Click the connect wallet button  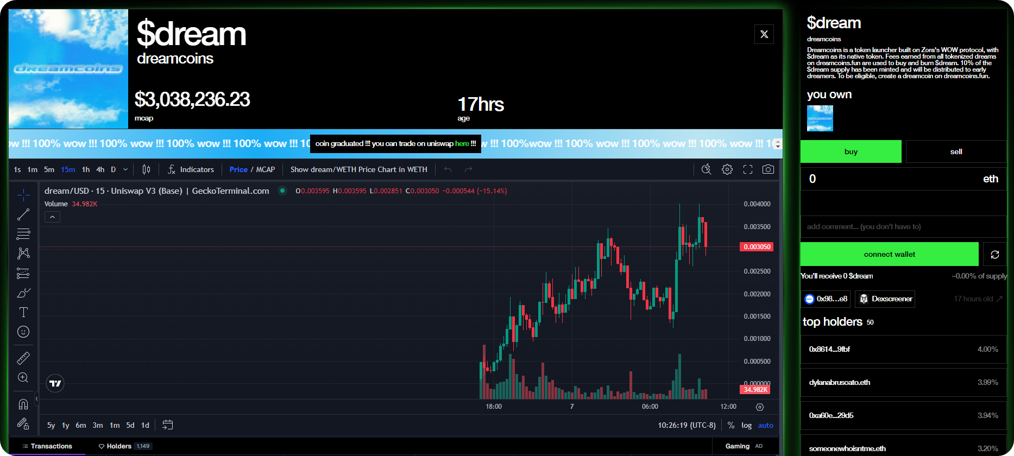[889, 254]
